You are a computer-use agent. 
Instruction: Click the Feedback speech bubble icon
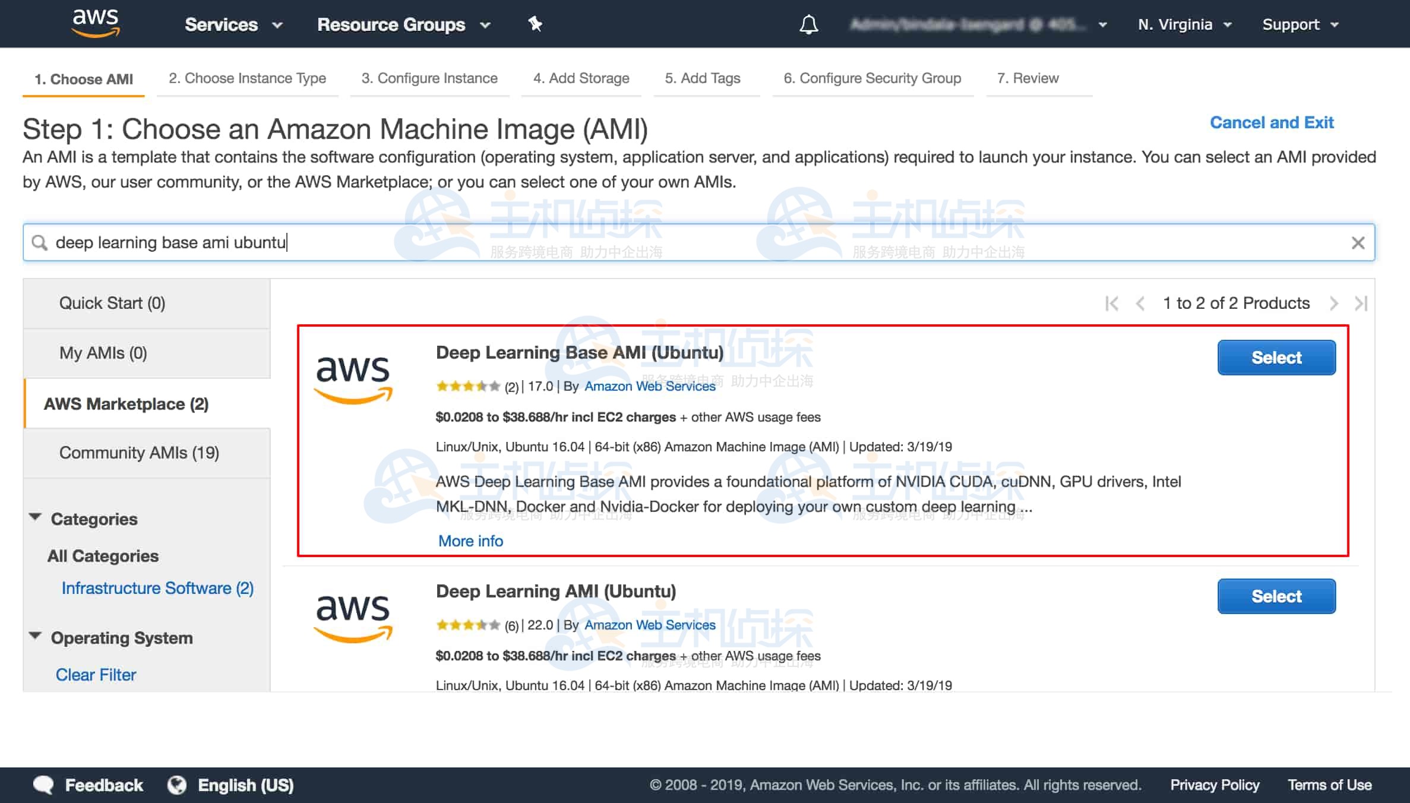tap(43, 784)
